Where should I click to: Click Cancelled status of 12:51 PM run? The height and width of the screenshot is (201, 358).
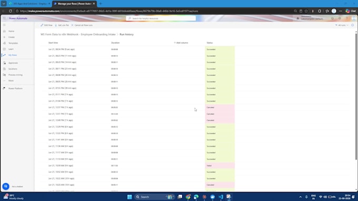(x=220, y=114)
